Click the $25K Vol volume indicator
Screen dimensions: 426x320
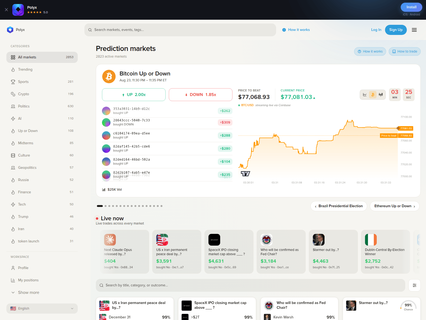coord(112,190)
